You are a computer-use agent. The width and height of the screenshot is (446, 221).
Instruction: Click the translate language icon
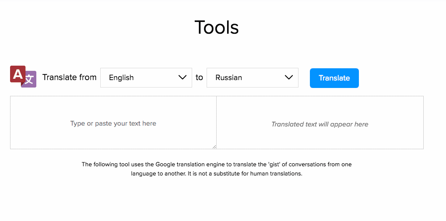click(23, 77)
